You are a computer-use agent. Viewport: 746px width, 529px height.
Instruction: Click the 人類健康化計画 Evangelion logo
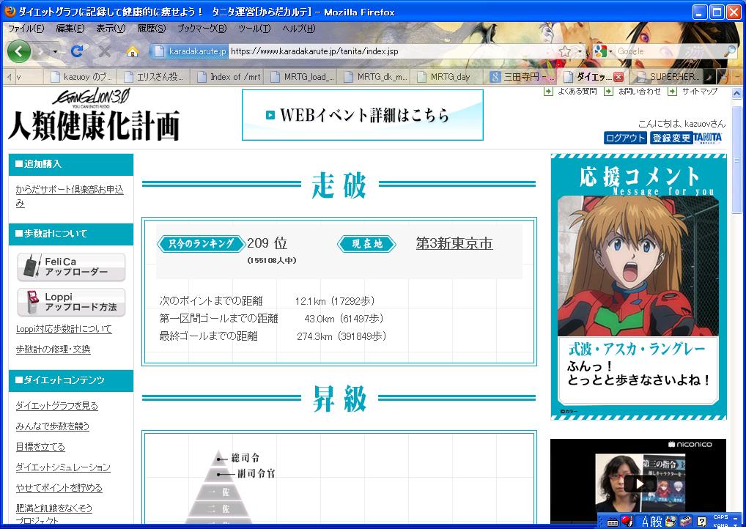tap(94, 115)
